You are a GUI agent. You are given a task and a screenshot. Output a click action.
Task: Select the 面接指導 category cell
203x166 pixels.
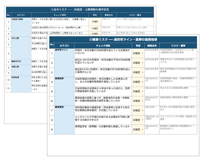64,91
